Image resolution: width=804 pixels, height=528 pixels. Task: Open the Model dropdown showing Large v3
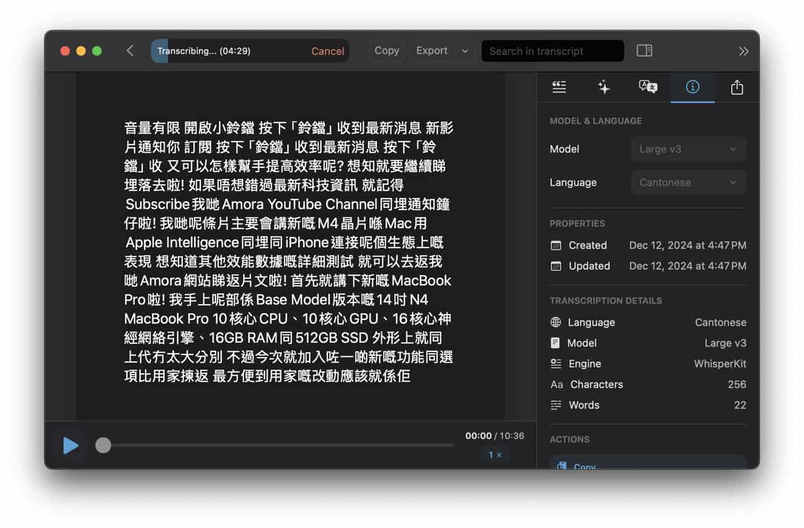point(688,149)
